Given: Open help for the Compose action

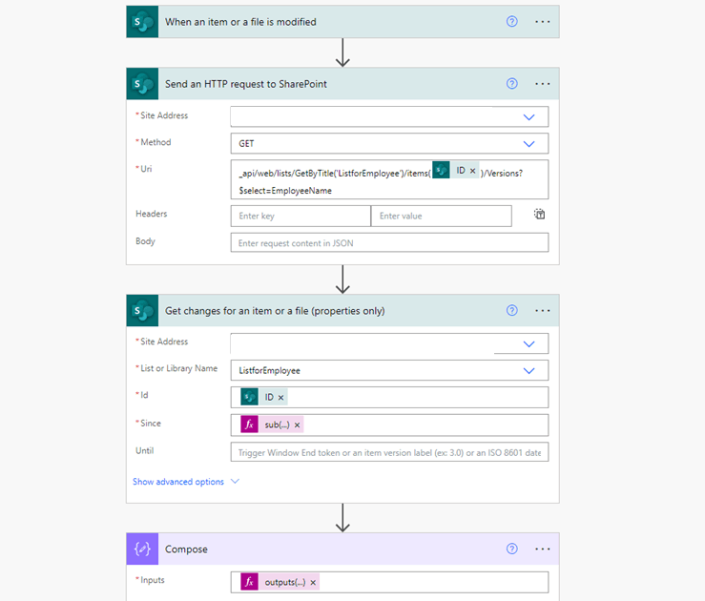Looking at the screenshot, I should pyautogui.click(x=511, y=549).
